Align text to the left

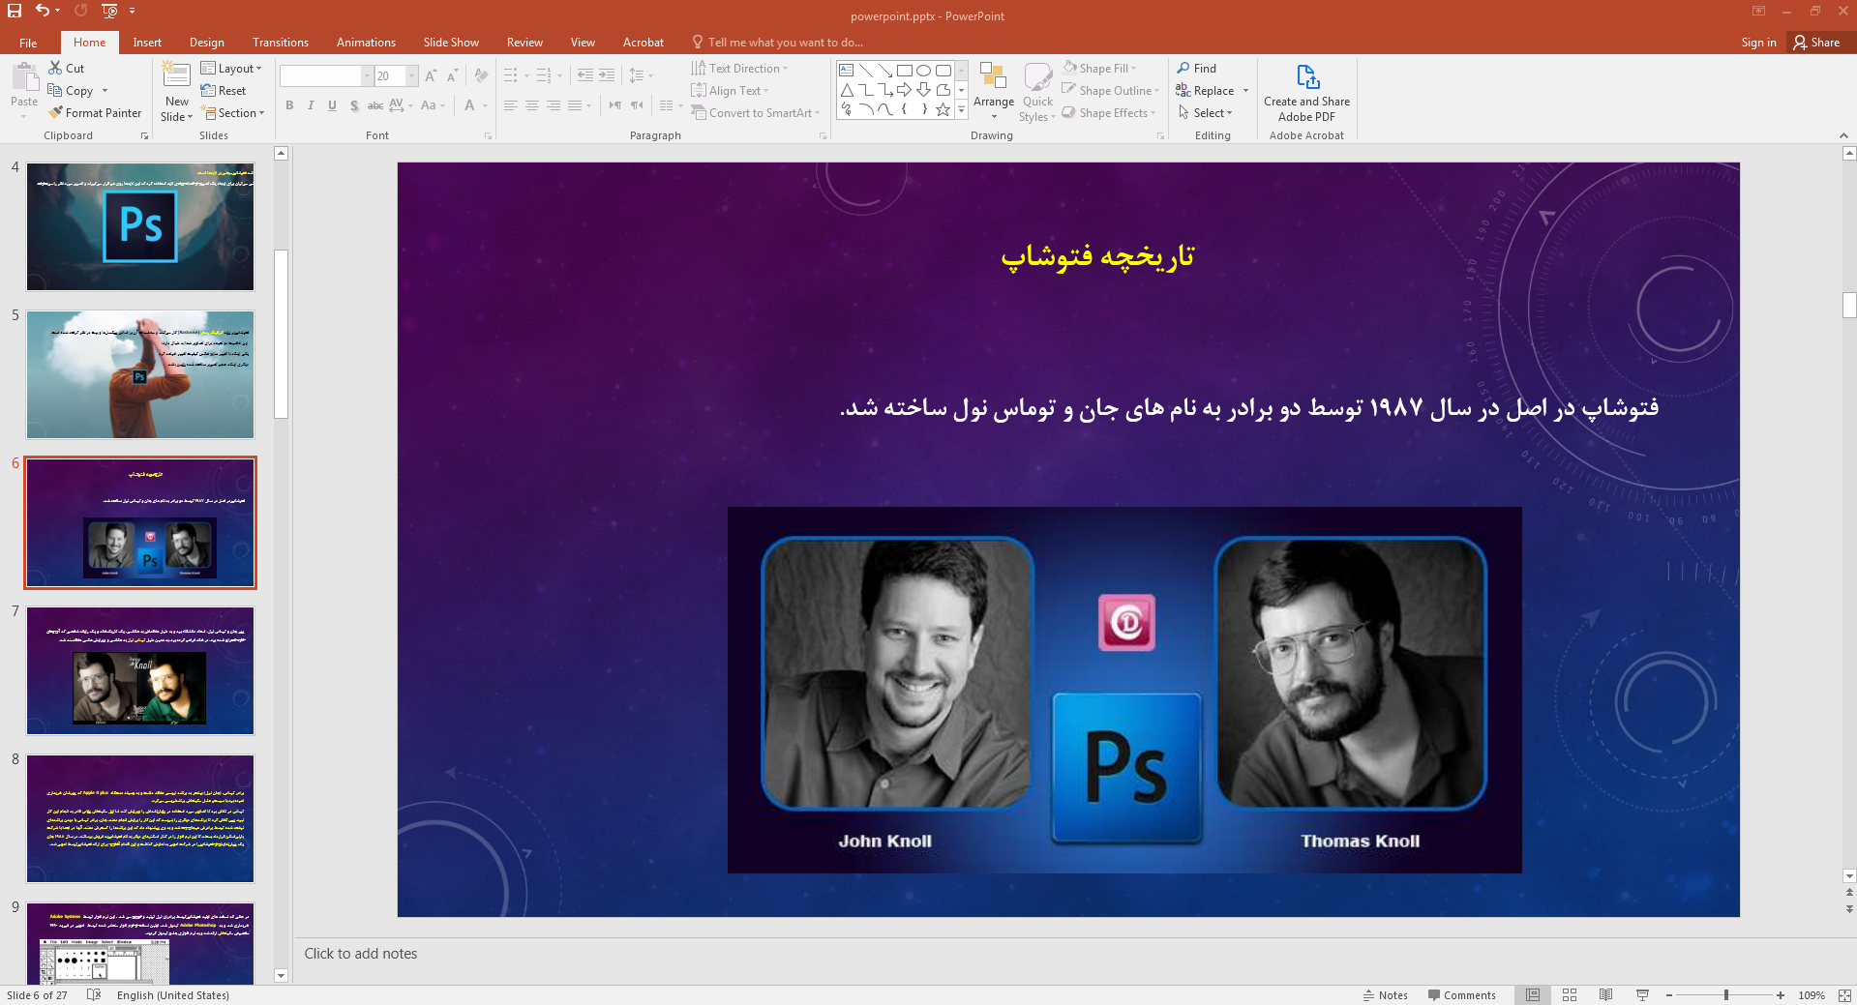(x=510, y=105)
